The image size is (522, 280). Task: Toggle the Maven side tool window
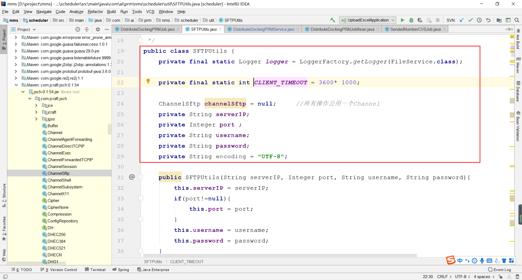[518, 65]
